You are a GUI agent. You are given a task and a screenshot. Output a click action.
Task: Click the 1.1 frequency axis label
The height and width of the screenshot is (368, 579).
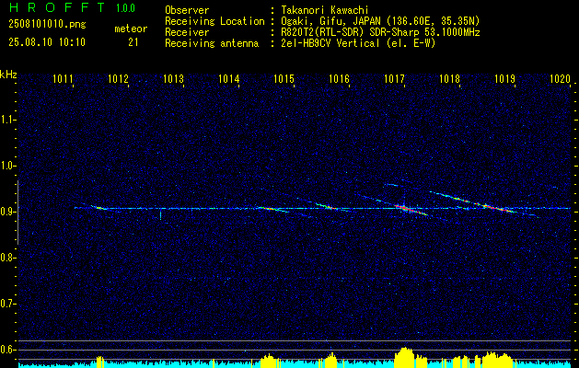click(7, 120)
